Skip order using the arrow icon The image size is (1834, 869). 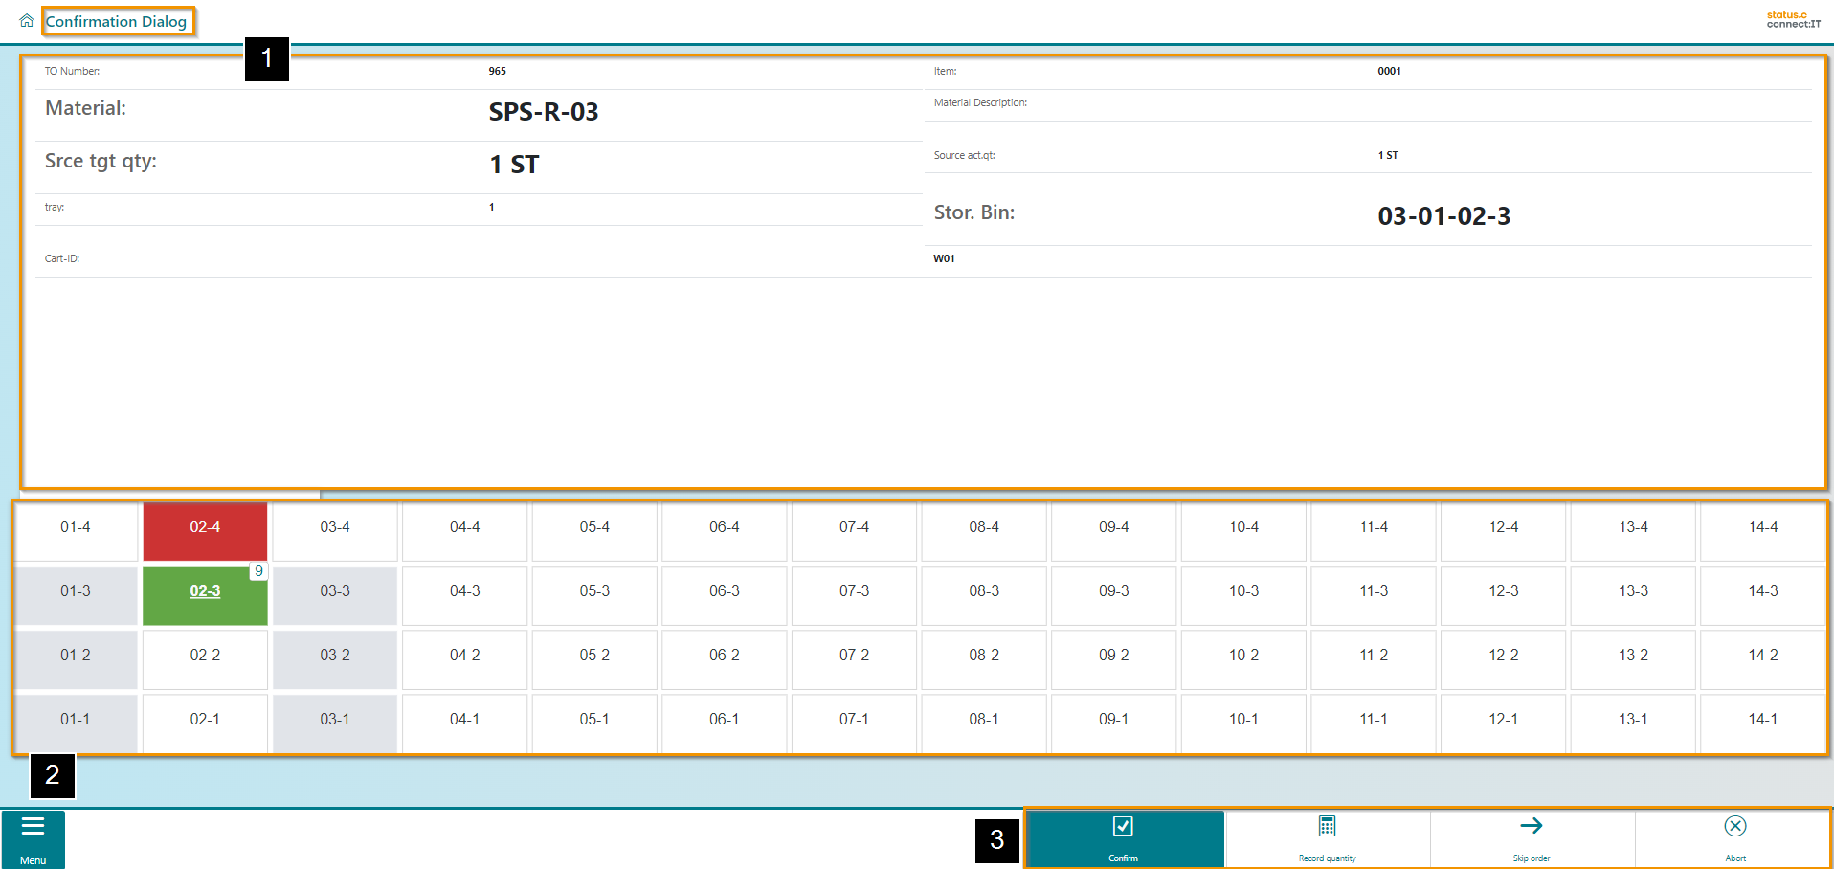pyautogui.click(x=1531, y=837)
